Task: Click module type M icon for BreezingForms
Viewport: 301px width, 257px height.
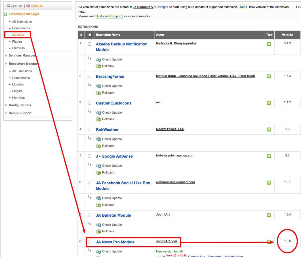Action: pos(269,76)
